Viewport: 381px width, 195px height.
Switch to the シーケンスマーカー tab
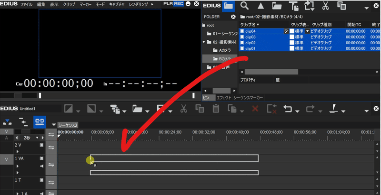(248, 98)
